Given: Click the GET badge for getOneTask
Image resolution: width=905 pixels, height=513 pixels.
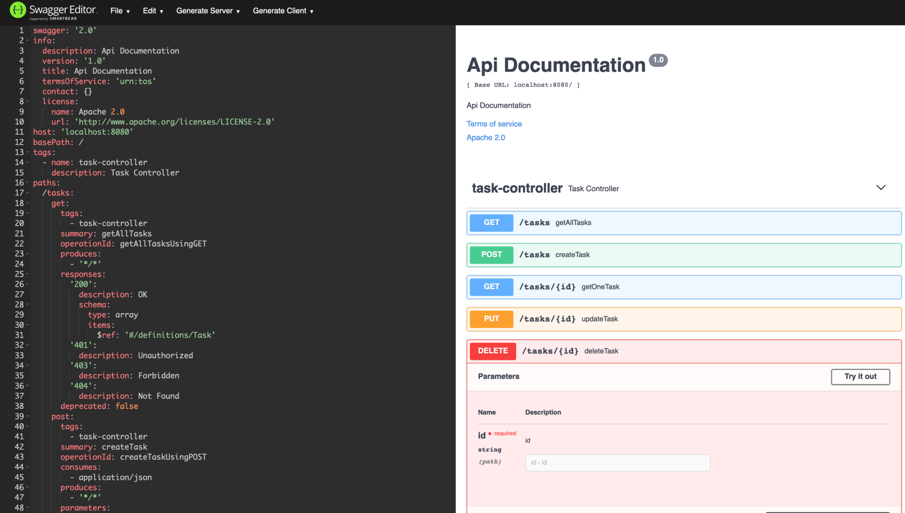Looking at the screenshot, I should (491, 287).
